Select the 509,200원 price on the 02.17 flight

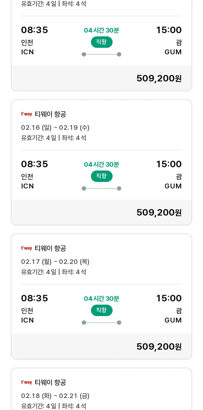[159, 346]
